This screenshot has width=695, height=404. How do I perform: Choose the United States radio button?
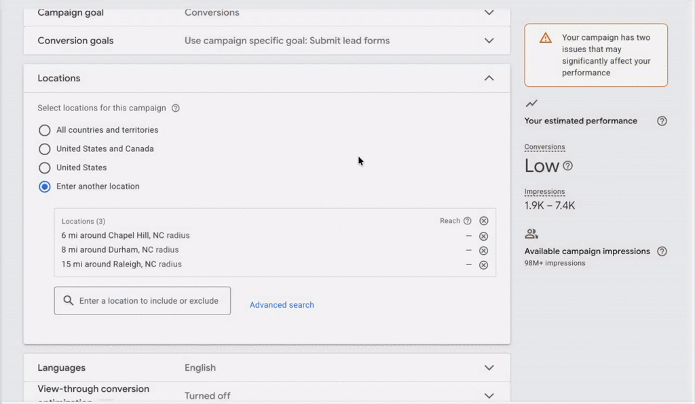point(45,167)
